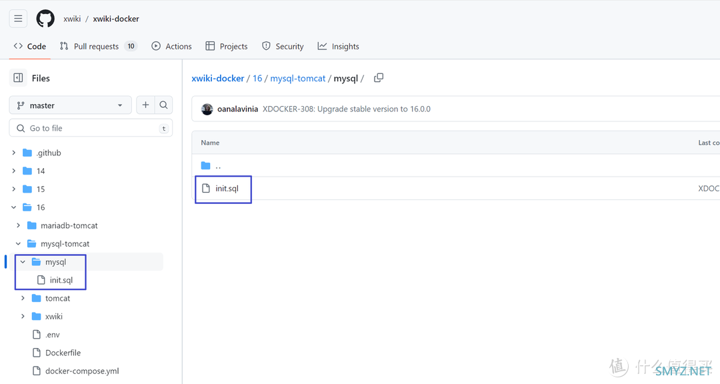Open folder 15 in tree
The height and width of the screenshot is (384, 720).
[41, 189]
